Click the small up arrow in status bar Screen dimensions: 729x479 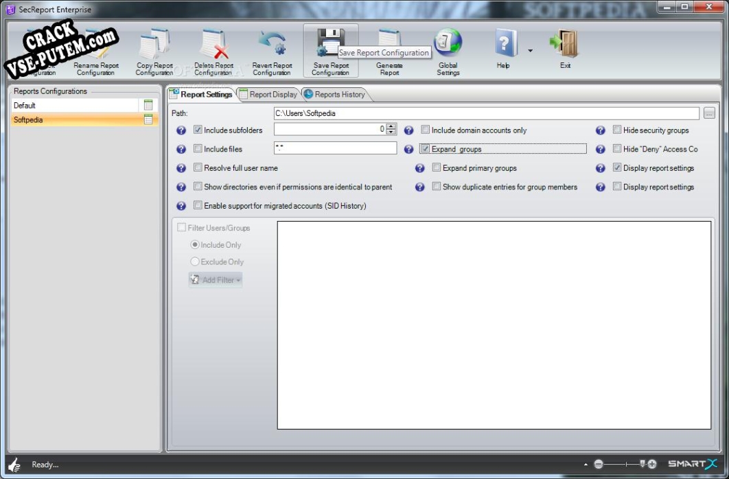click(x=586, y=464)
